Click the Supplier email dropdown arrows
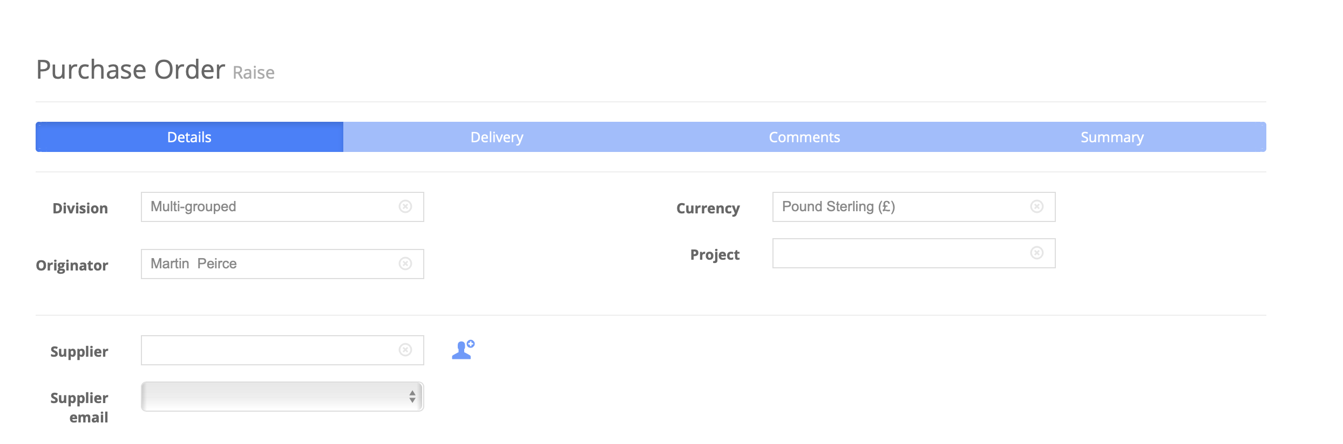Screen dimensions: 1343x444 coord(412,397)
